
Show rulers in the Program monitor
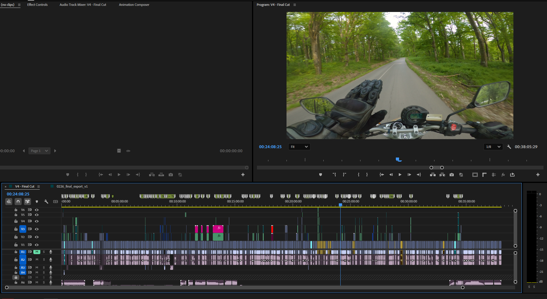484,175
